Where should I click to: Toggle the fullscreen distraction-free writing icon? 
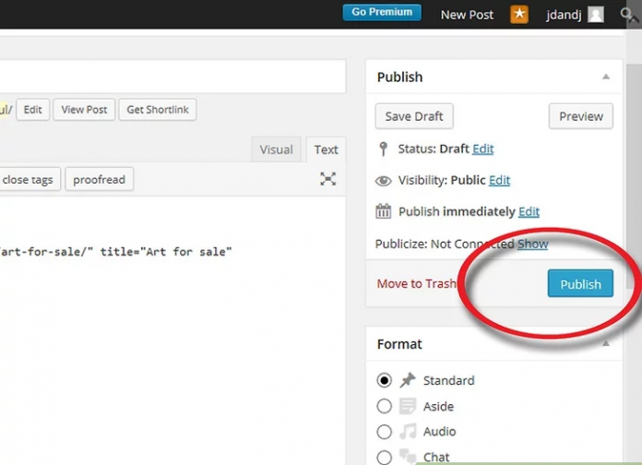point(327,179)
